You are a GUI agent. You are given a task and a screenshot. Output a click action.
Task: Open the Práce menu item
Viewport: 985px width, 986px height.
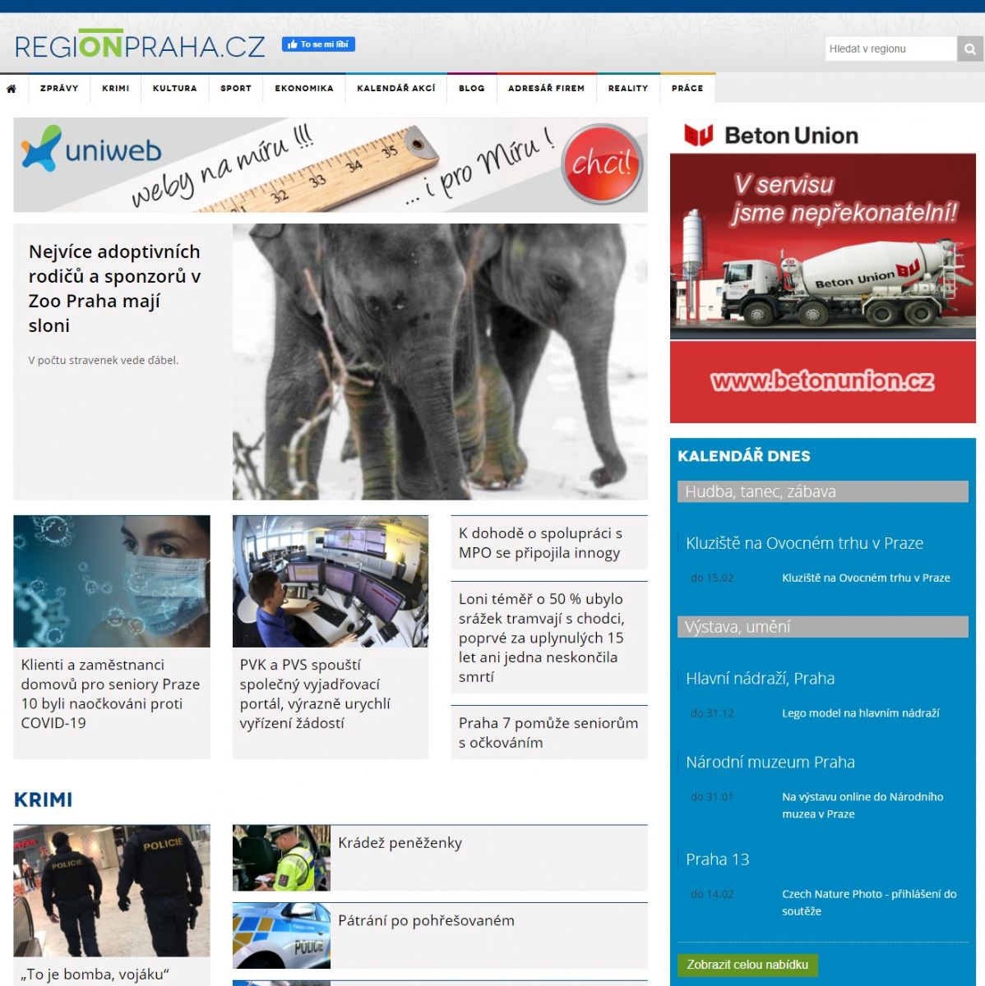click(687, 89)
